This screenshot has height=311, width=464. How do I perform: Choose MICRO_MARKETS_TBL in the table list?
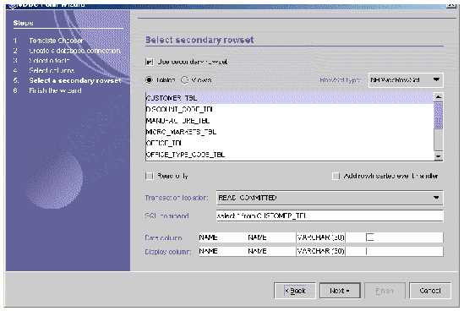click(x=289, y=132)
